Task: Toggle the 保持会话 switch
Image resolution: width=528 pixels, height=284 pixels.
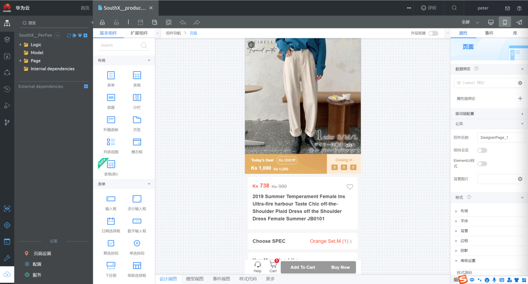Action: pos(482,150)
